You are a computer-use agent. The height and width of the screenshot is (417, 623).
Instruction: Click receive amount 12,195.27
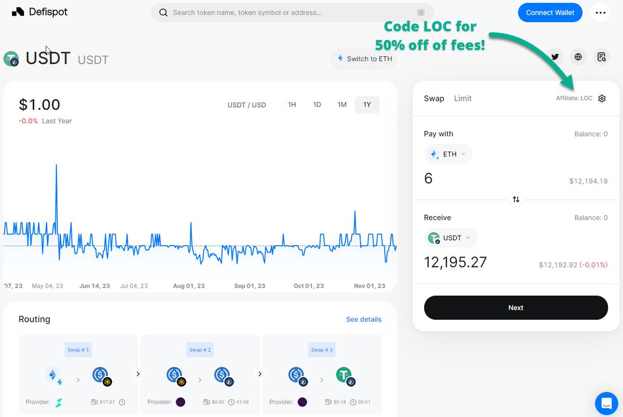click(455, 262)
